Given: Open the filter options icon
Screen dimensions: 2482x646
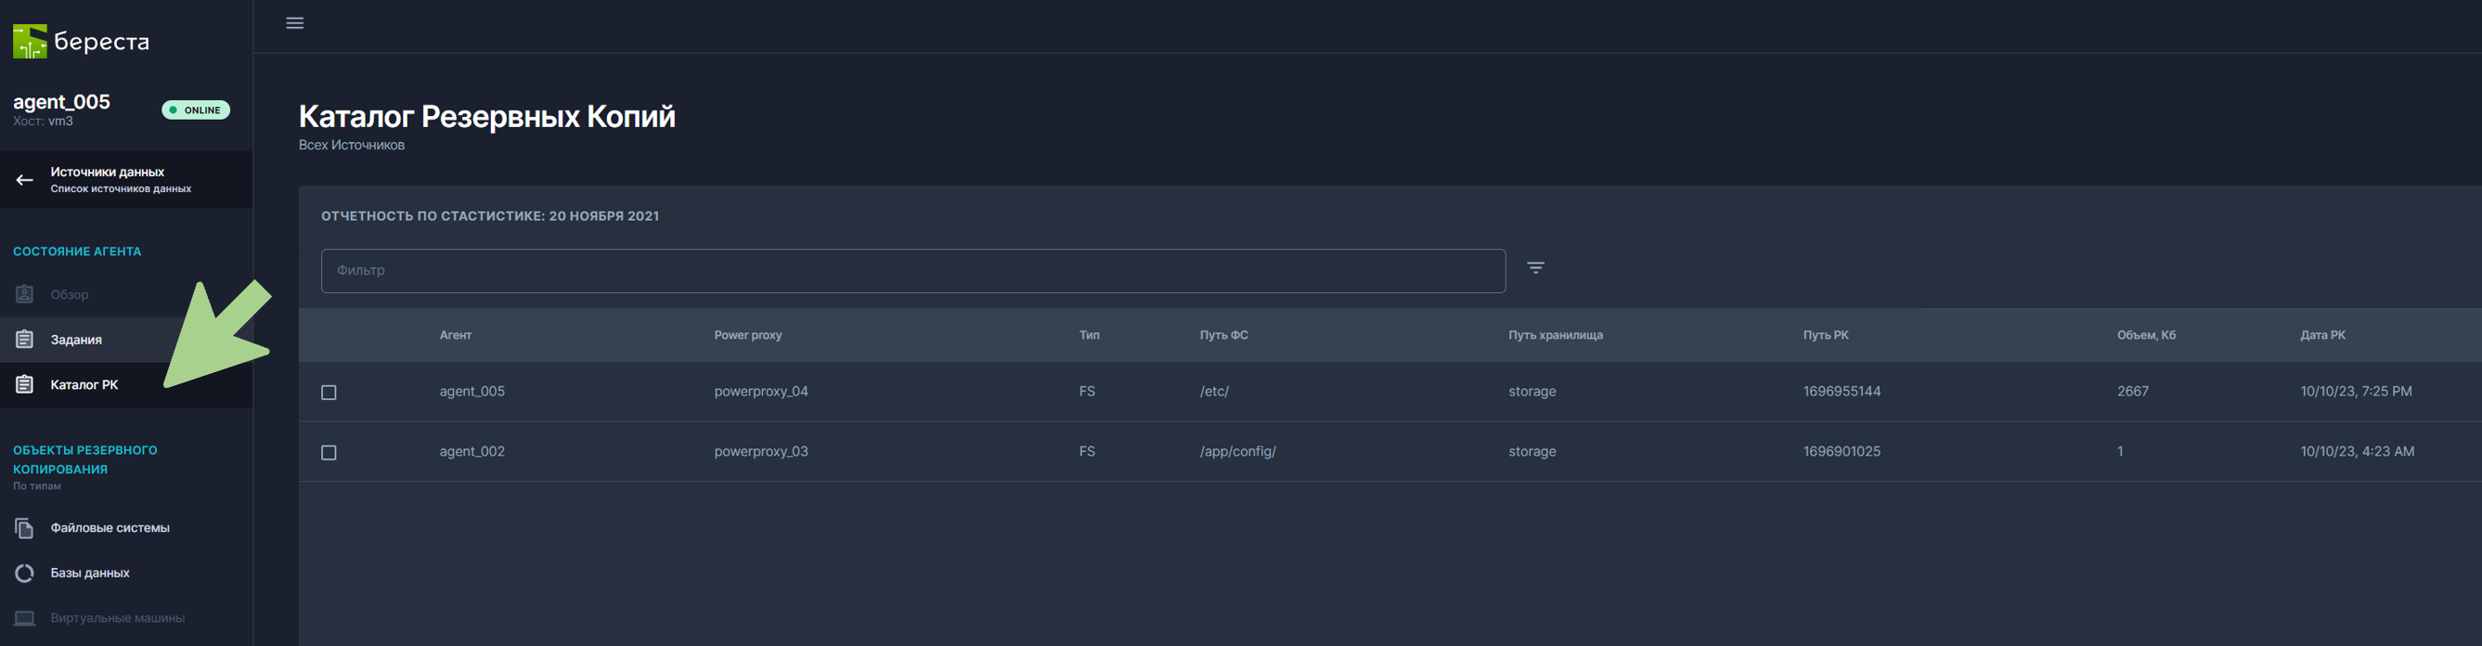Looking at the screenshot, I should pos(1535,268).
